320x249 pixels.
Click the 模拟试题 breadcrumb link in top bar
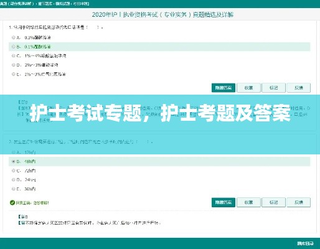[x=62, y=4]
